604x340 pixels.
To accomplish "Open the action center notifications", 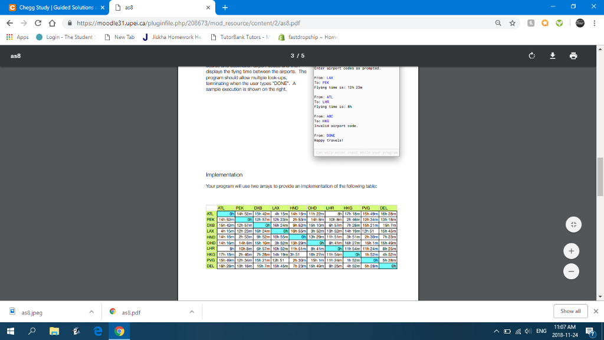I will [x=590, y=332].
